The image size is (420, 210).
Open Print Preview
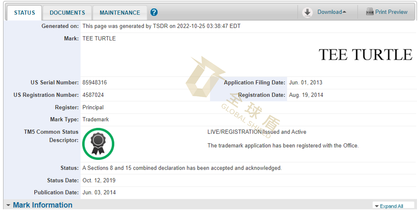coord(391,12)
